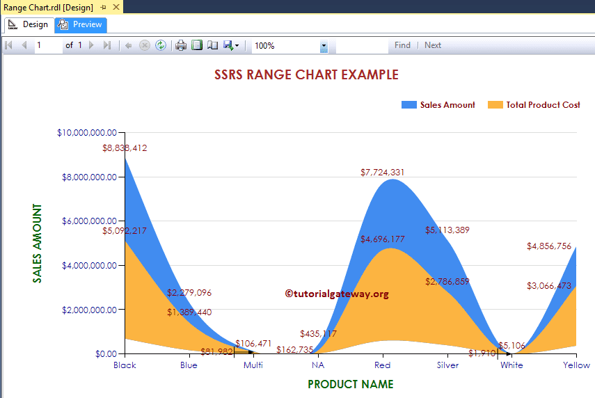
Task: Click the $1,389,440 data label
Action: (x=189, y=312)
